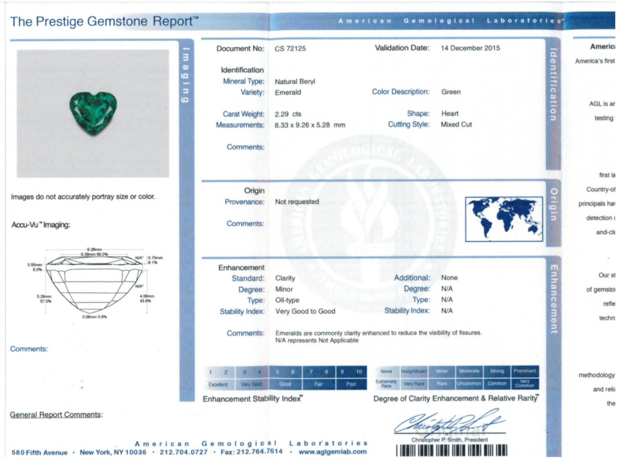This screenshot has width=618, height=474.
Task: Click the Clarity enhancement standard value
Action: pos(285,278)
